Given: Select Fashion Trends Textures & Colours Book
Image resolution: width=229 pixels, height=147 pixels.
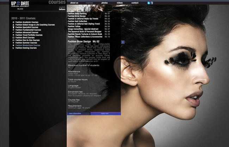Looking at the screenshot, I should pos(89,34).
